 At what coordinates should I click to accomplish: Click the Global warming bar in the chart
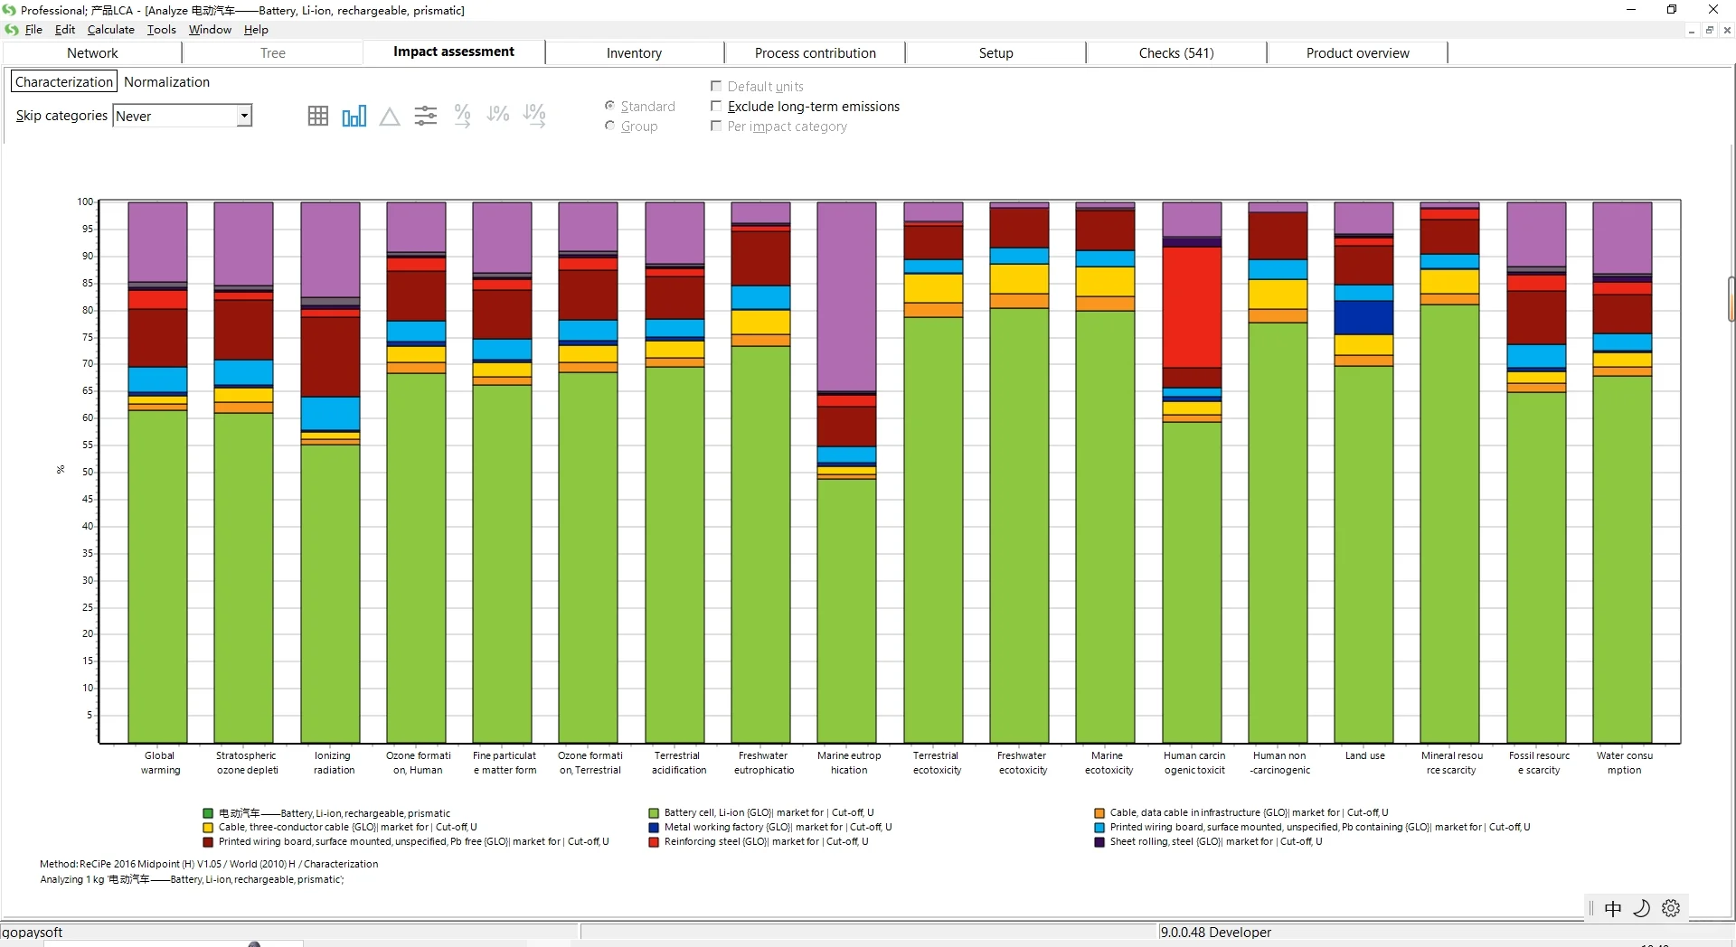click(157, 472)
